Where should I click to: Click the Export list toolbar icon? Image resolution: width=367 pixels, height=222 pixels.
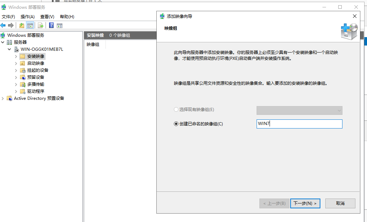pyautogui.click(x=41, y=26)
